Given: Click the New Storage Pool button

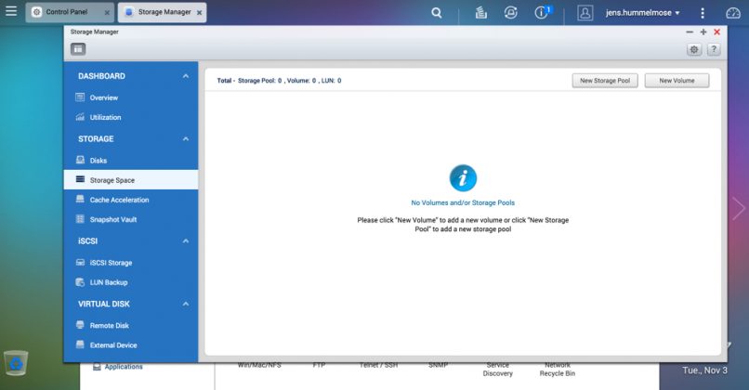Looking at the screenshot, I should click(x=605, y=81).
